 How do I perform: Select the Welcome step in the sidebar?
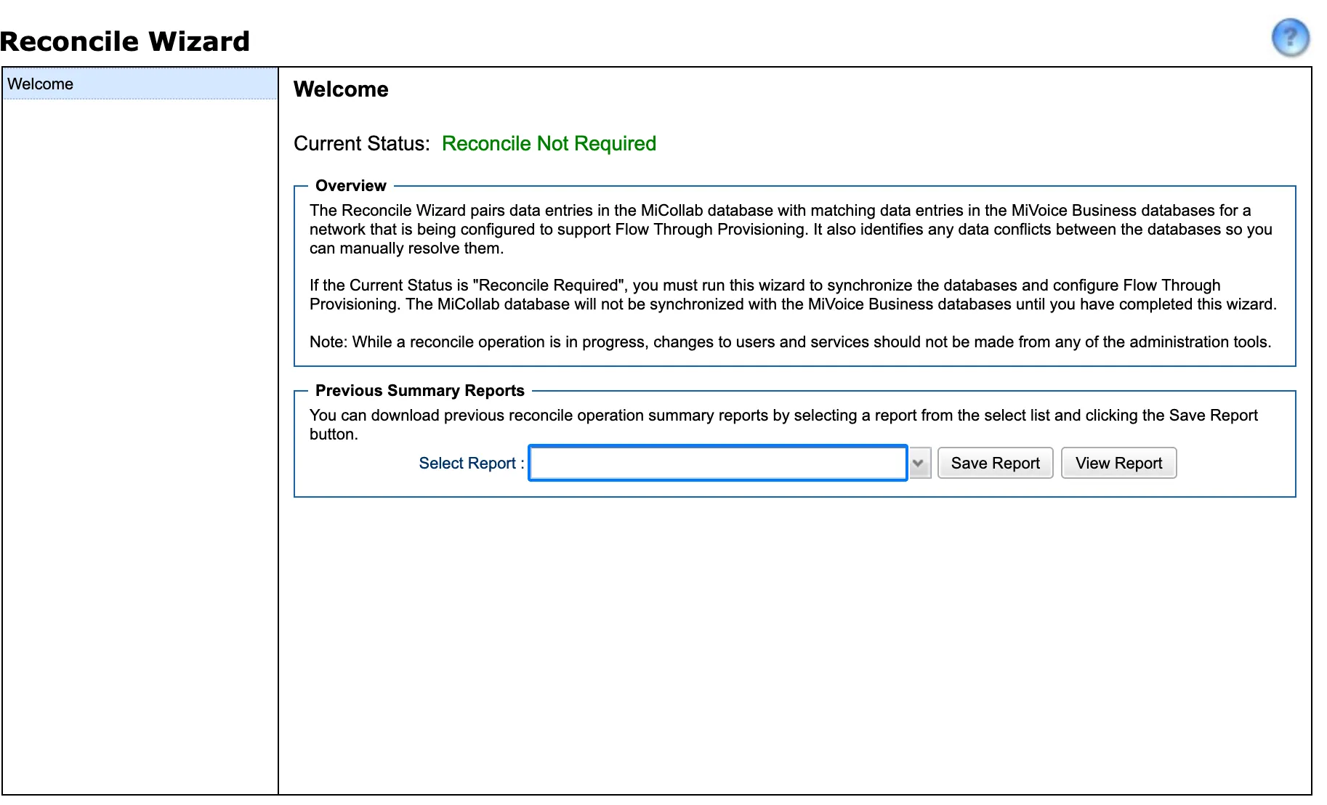[140, 84]
